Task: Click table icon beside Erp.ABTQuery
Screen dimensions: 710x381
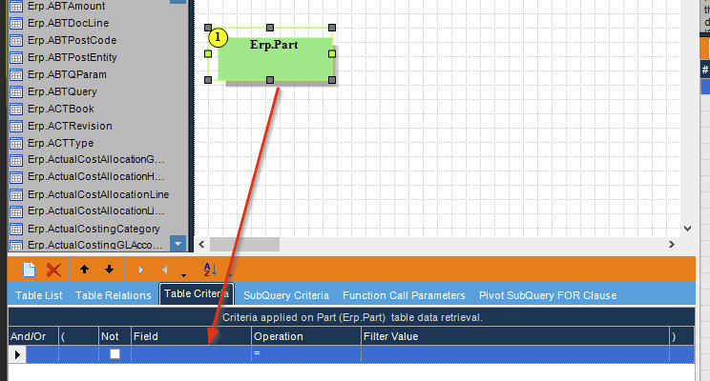Action: tap(16, 92)
